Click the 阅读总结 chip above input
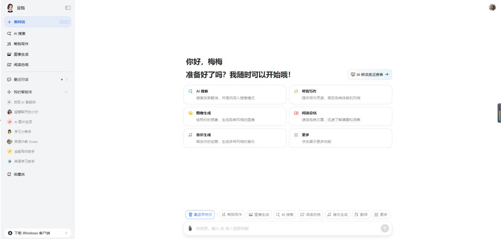 point(311,215)
